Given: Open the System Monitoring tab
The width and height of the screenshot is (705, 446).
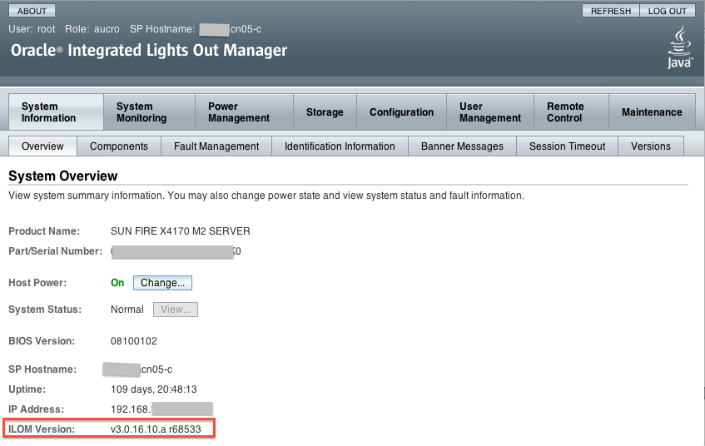Looking at the screenshot, I should point(149,112).
